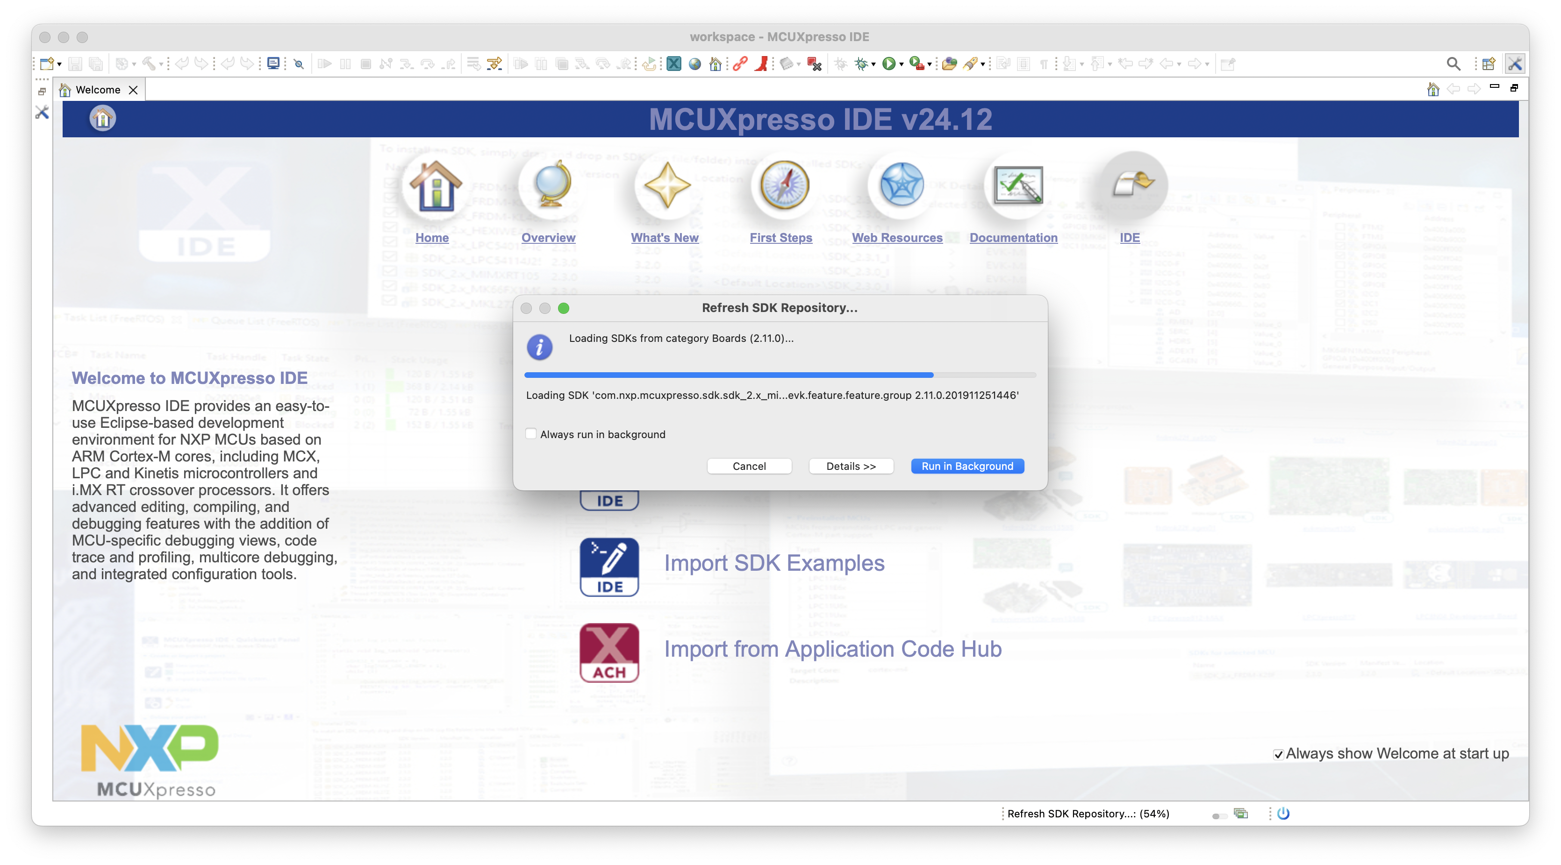
Task: Click the Import SDK Examples IDE icon
Action: click(609, 567)
